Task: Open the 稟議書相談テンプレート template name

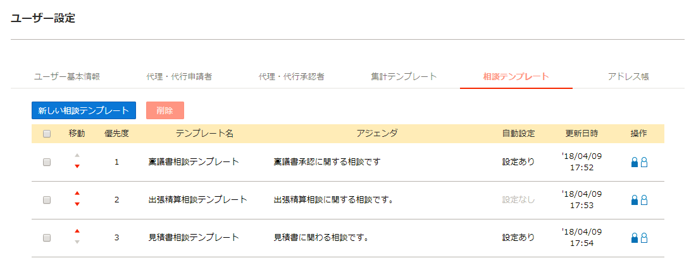Action: pyautogui.click(x=194, y=162)
